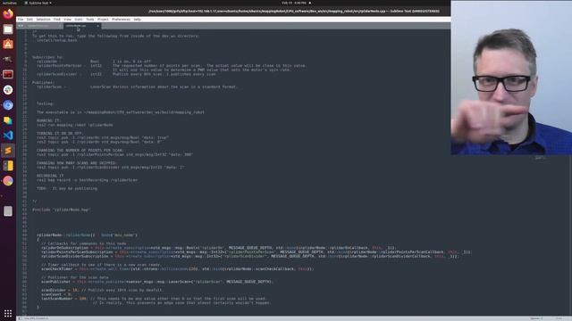Click the tab navigation arrows left of tabs
Image resolution: width=572 pixels, height=321 pixels.
coord(21,26)
